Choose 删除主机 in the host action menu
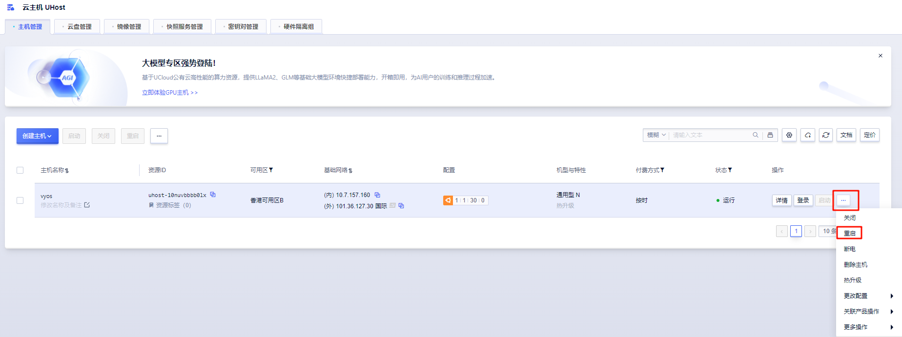The width and height of the screenshot is (902, 337). [856, 265]
